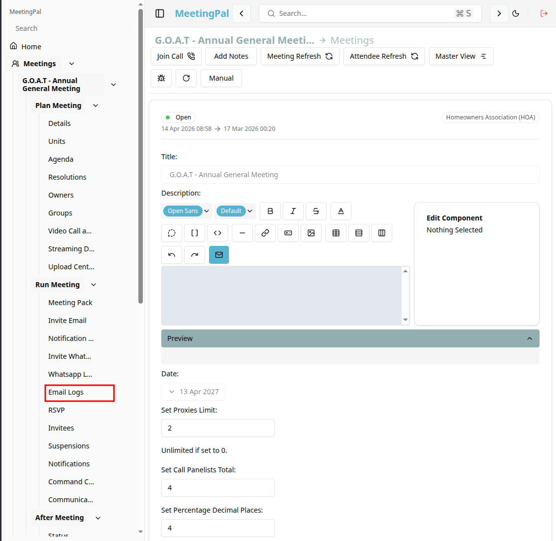Click the blue envelope email button
This screenshot has width=556, height=541.
(219, 255)
